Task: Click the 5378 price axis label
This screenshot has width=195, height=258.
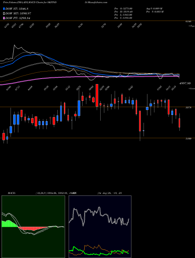Action: click(188, 107)
